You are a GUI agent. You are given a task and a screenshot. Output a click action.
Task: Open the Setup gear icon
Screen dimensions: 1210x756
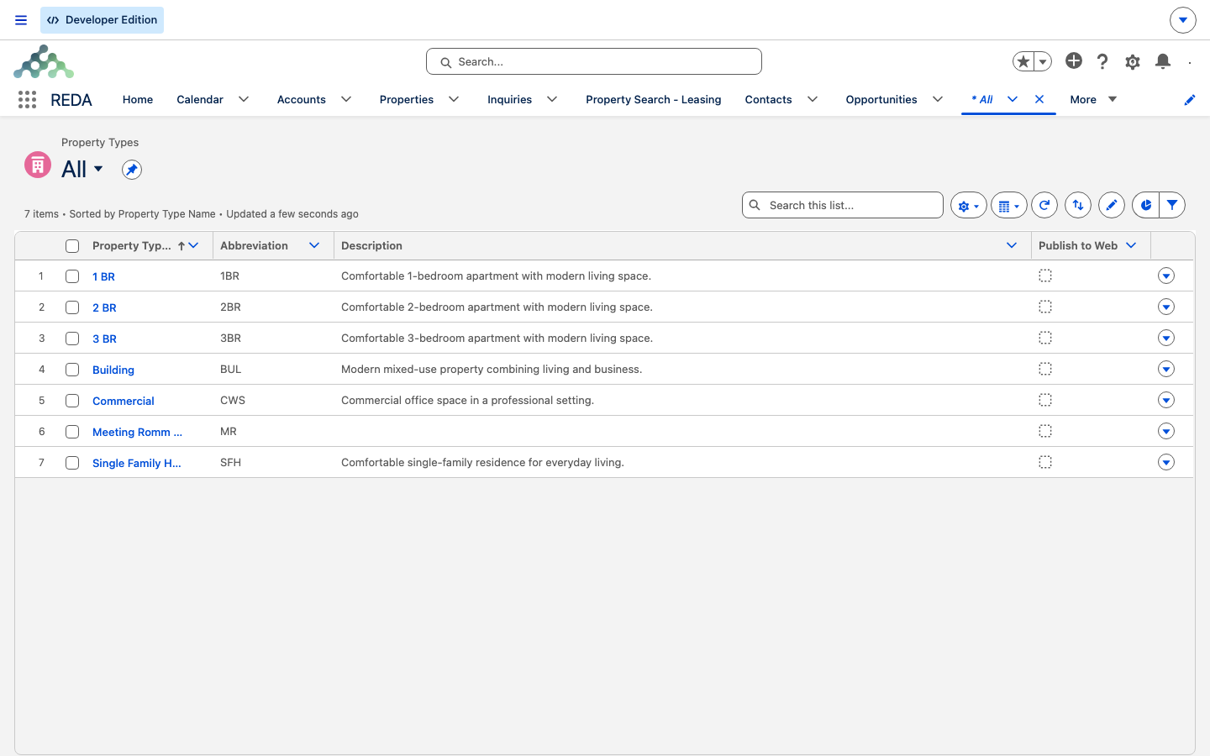coord(1133,61)
